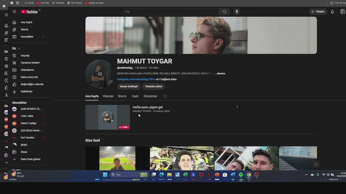Click Kanalı özelleştir button
Image resolution: width=346 pixels, height=194 pixels.
coord(129,86)
